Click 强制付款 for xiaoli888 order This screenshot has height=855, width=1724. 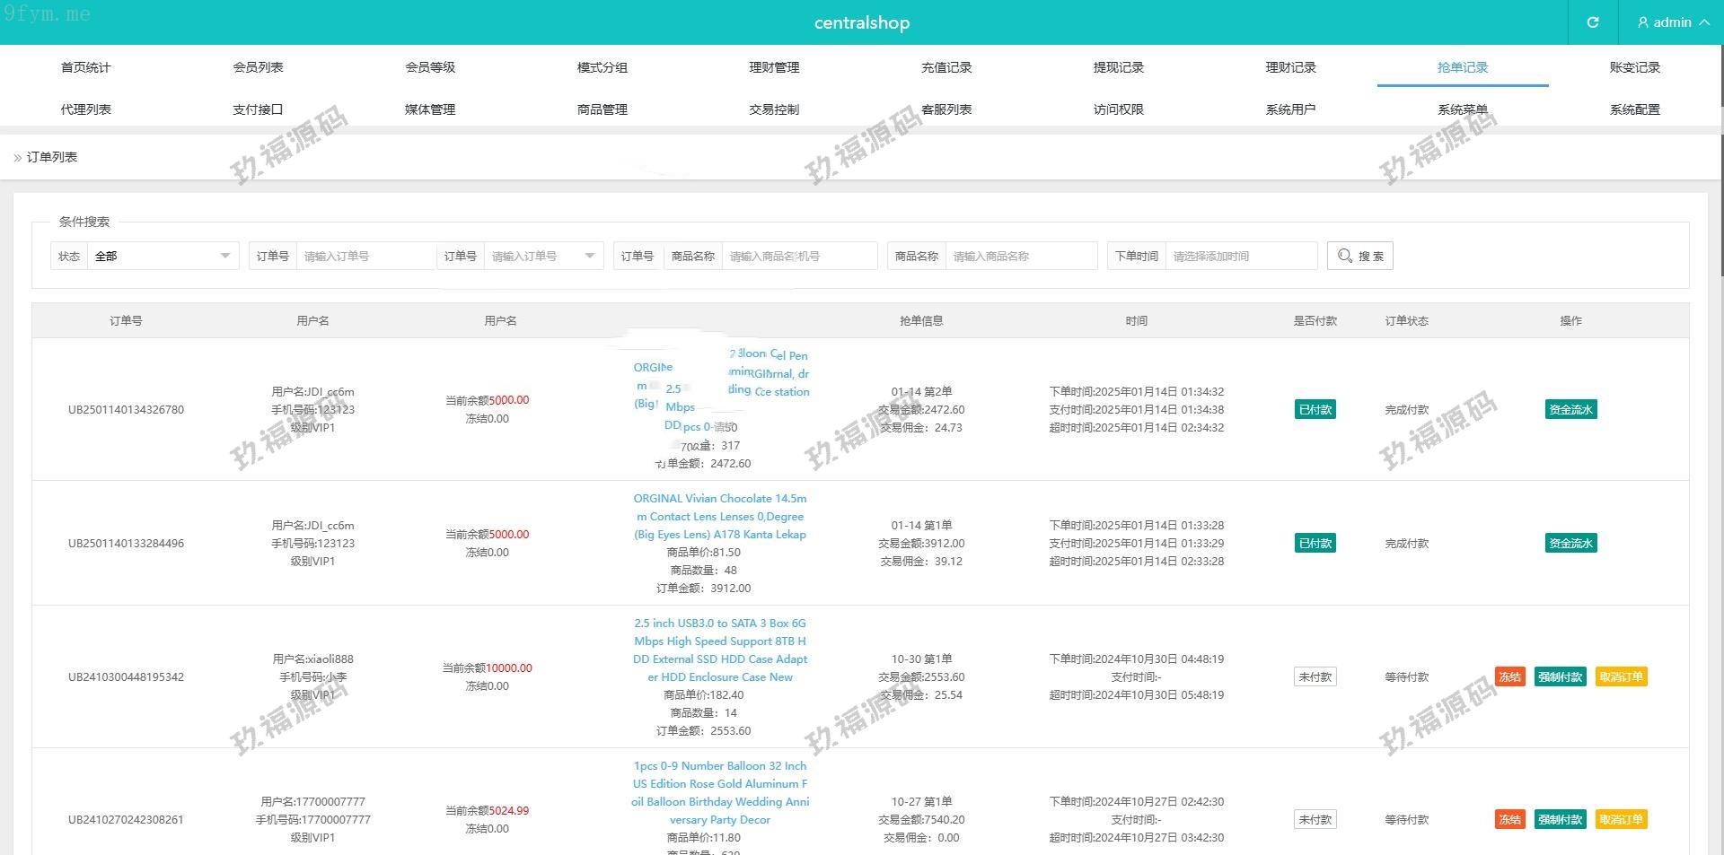(1560, 677)
